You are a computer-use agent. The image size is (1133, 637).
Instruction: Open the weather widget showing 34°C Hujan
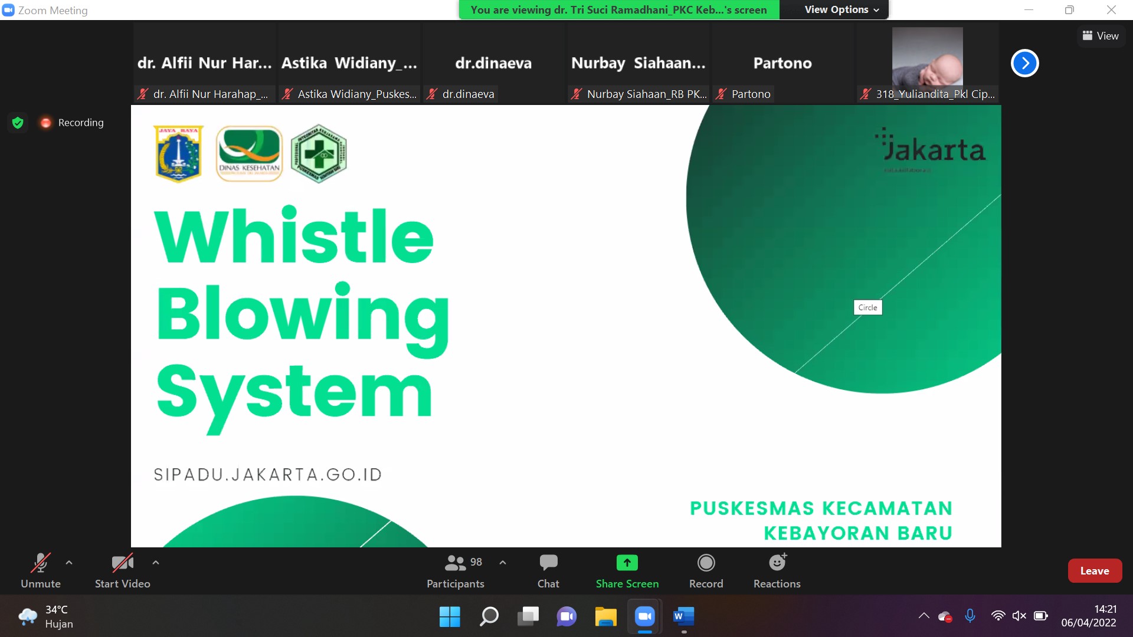coord(46,617)
